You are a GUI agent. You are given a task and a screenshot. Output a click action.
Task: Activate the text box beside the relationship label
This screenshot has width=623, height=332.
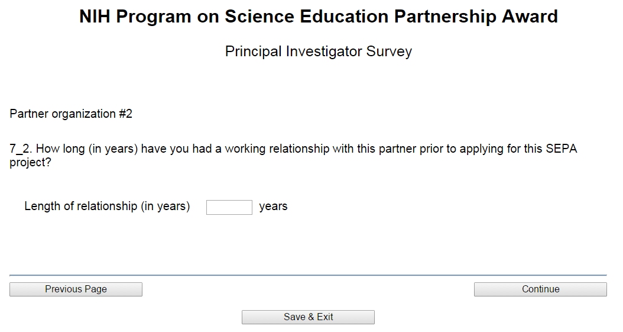tap(229, 207)
